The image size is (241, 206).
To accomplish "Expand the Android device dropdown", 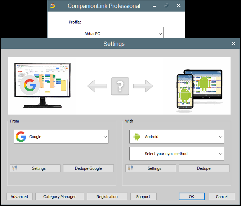I will [177, 137].
